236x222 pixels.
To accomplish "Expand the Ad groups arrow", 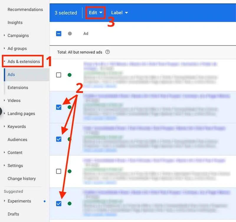I will coord(4,48).
